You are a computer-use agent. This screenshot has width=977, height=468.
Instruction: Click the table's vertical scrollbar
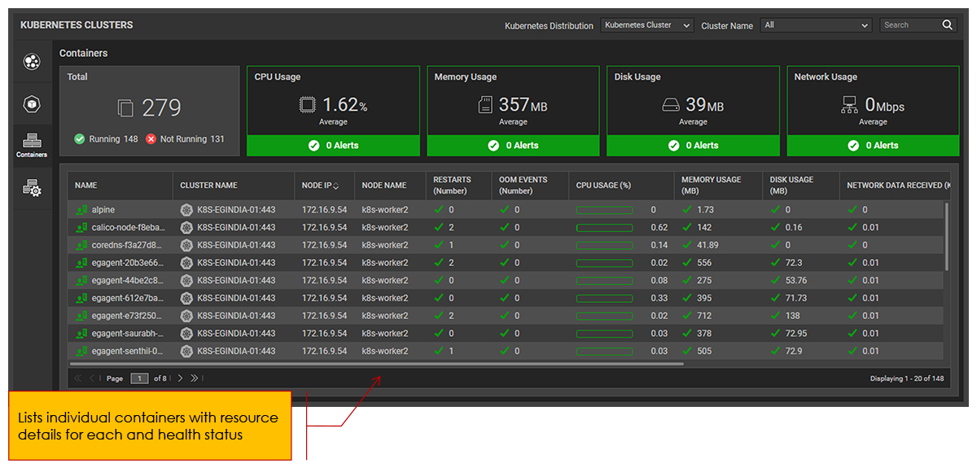[x=946, y=236]
